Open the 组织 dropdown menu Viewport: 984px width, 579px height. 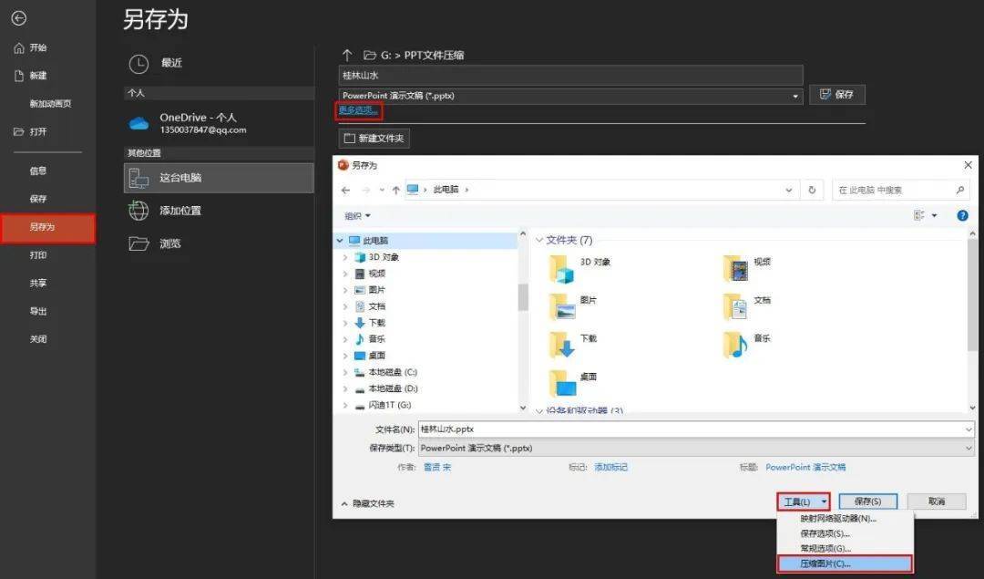point(358,216)
